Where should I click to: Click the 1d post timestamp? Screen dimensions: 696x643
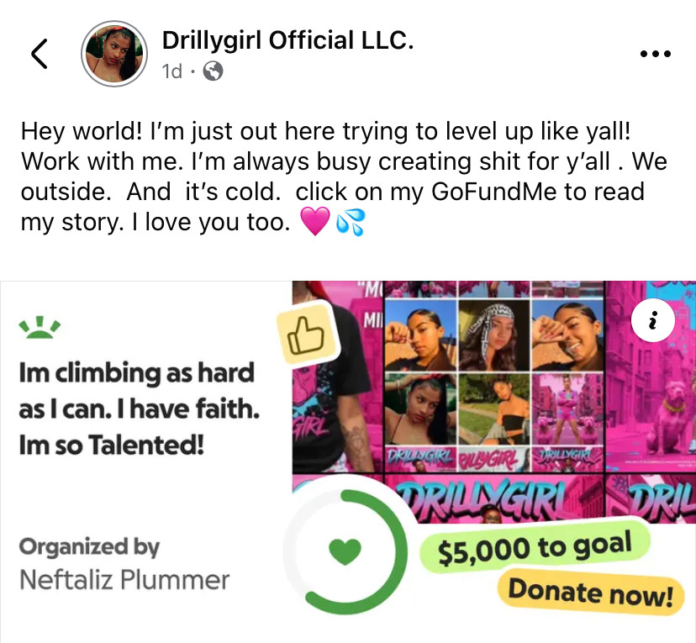click(x=172, y=71)
